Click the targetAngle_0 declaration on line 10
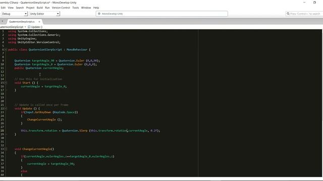 click(56, 64)
